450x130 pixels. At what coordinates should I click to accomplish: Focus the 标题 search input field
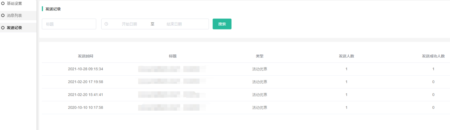(x=69, y=24)
